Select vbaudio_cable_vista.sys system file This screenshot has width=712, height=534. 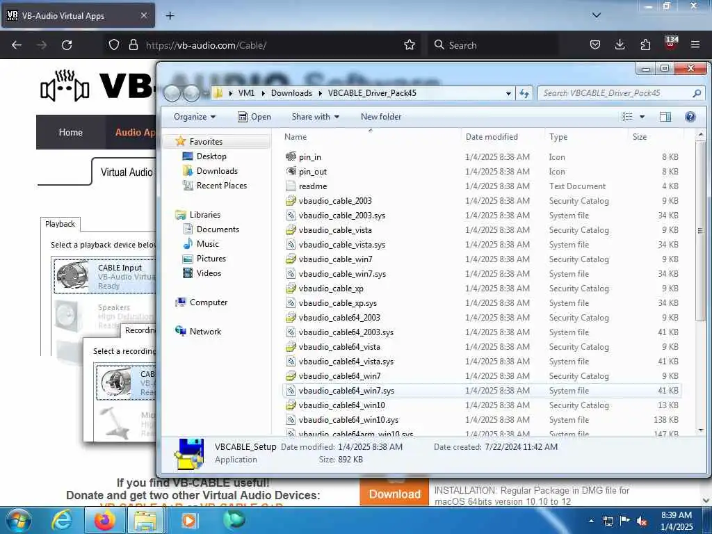pyautogui.click(x=342, y=245)
